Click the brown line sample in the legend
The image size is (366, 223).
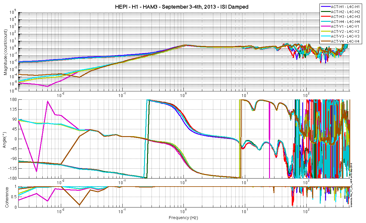click(325, 41)
